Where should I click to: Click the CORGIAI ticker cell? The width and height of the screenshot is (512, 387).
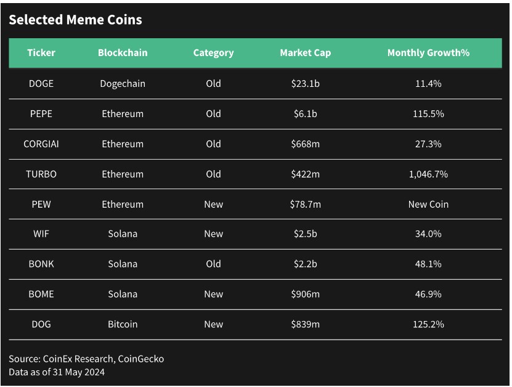[x=41, y=144]
